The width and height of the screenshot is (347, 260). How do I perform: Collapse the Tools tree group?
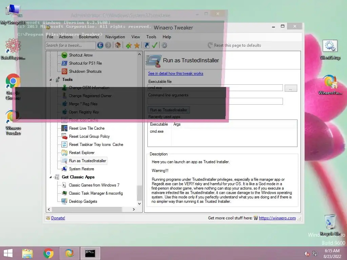[x=50, y=80]
